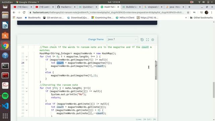The image size is (215, 121).
Task: Launch Files from the dock
Action: (x=5, y=15)
